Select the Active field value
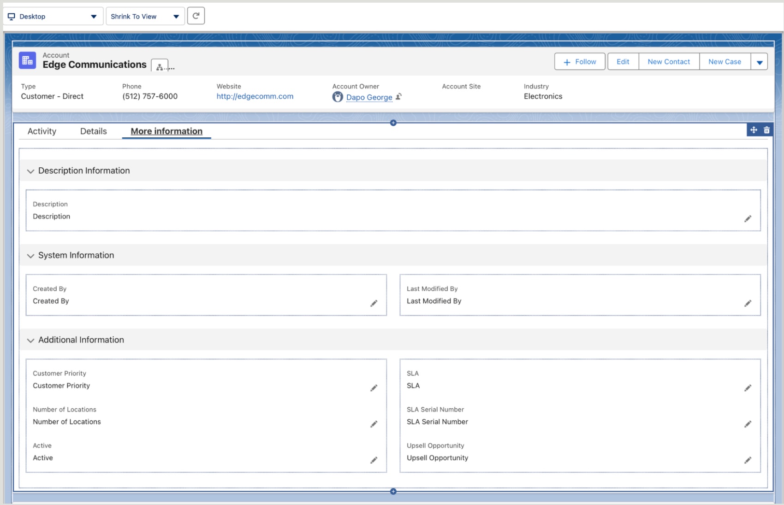The height and width of the screenshot is (505, 784). point(43,458)
